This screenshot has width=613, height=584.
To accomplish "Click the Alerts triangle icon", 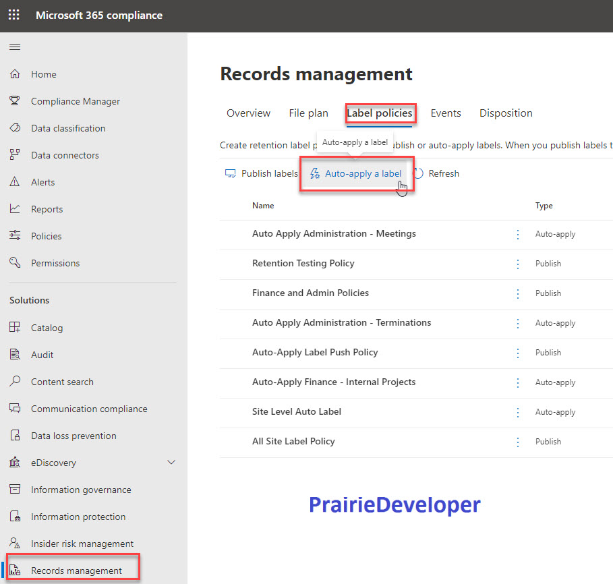I will [15, 182].
